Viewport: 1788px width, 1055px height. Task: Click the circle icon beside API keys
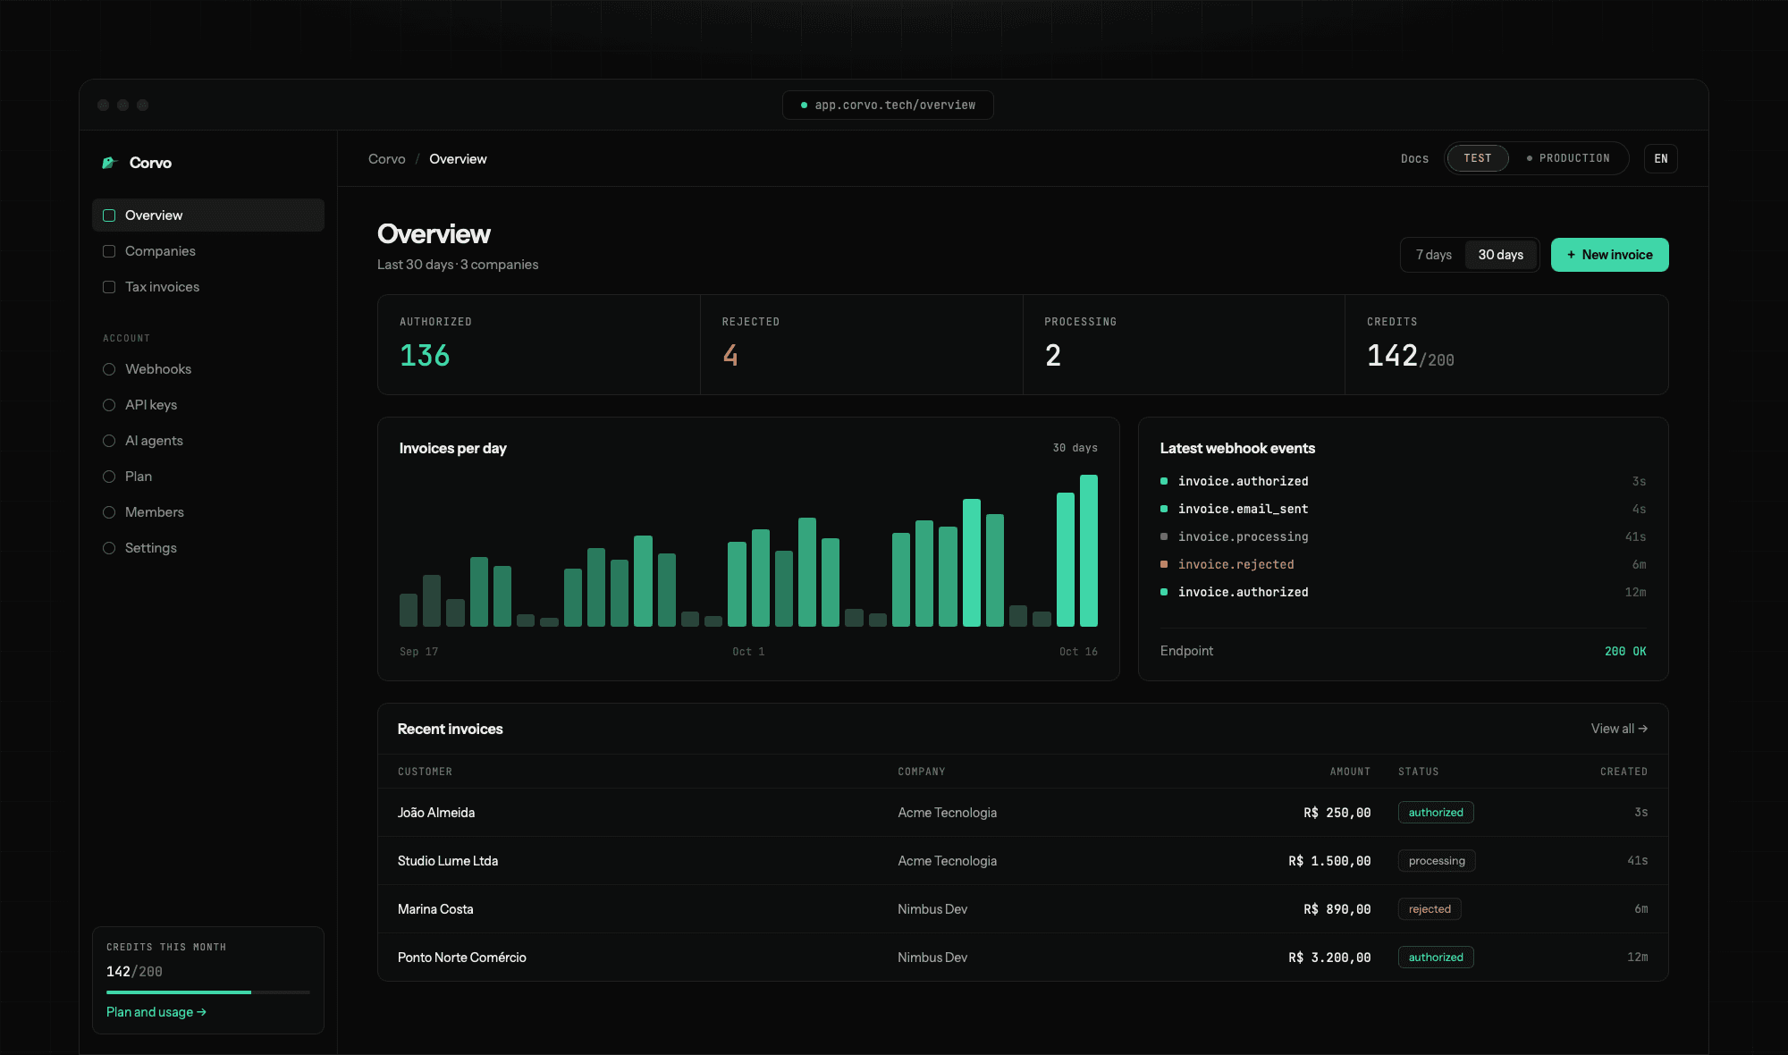click(x=109, y=405)
